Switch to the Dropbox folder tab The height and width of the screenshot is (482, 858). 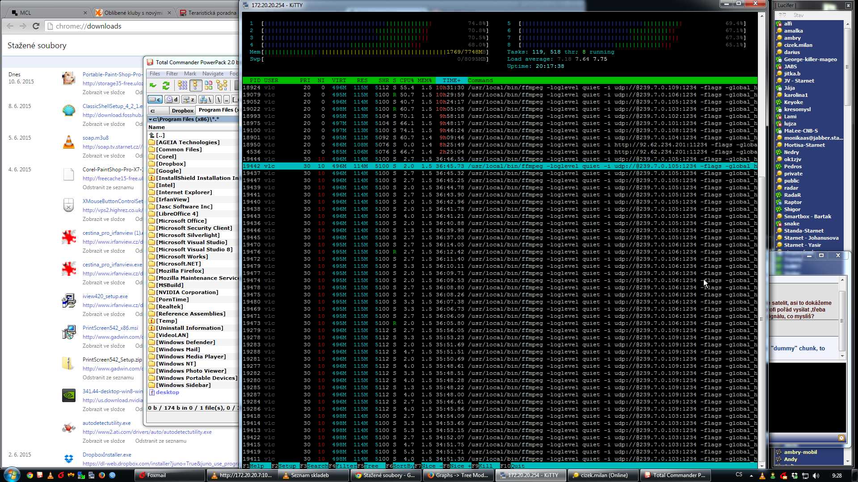tap(182, 110)
